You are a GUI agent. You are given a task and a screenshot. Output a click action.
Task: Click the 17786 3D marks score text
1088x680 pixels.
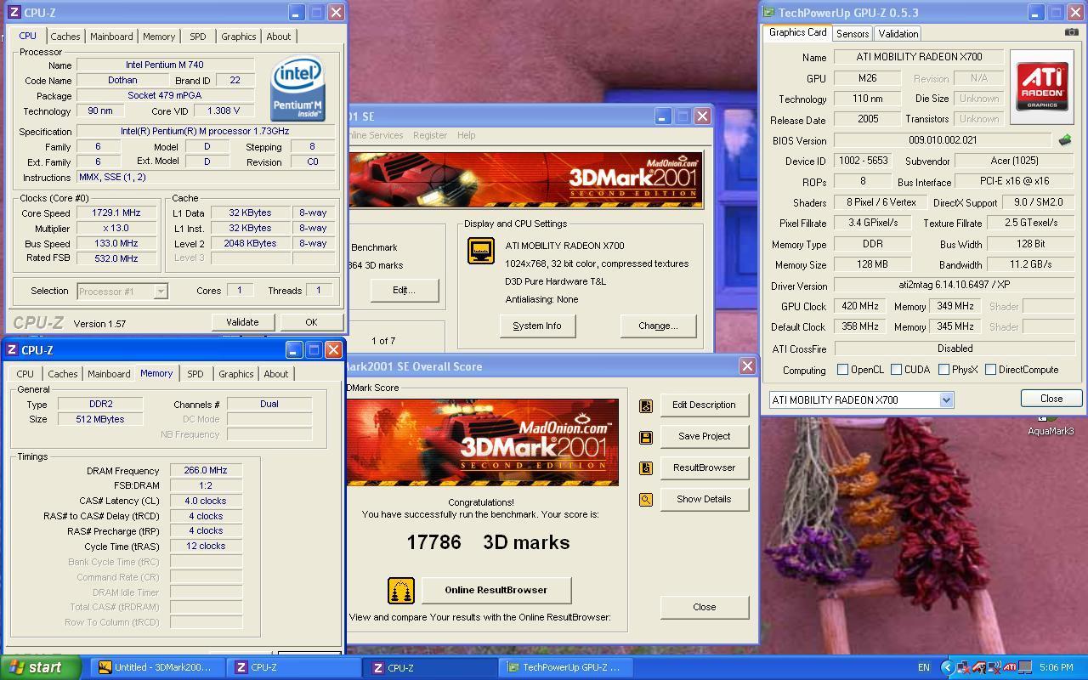(488, 542)
